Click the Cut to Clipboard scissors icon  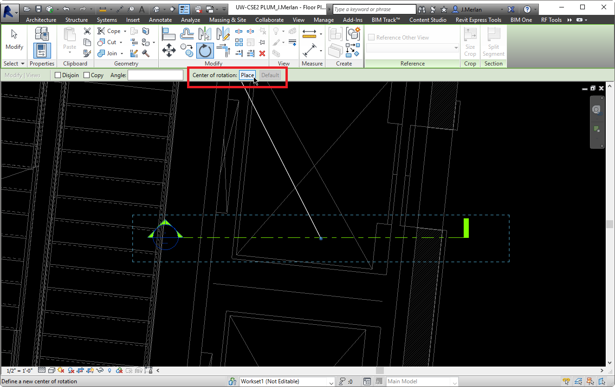click(87, 31)
